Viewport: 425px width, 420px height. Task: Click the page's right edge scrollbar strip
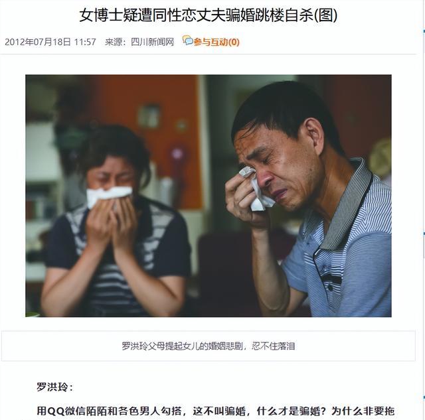point(424,210)
